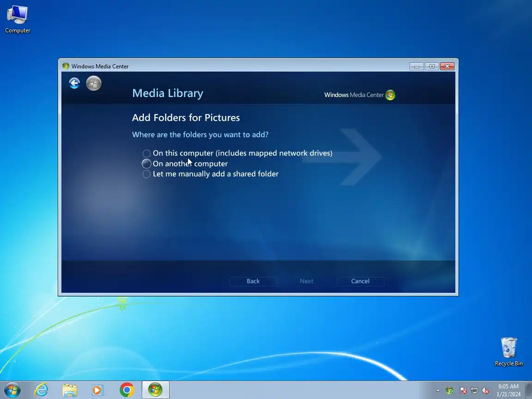The width and height of the screenshot is (532, 399).
Task: Show hidden tray icons arrow
Action: click(x=438, y=391)
